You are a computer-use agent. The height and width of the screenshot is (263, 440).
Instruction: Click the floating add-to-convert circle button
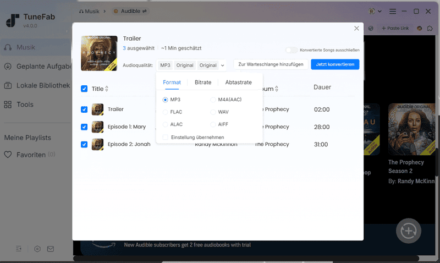[408, 232]
